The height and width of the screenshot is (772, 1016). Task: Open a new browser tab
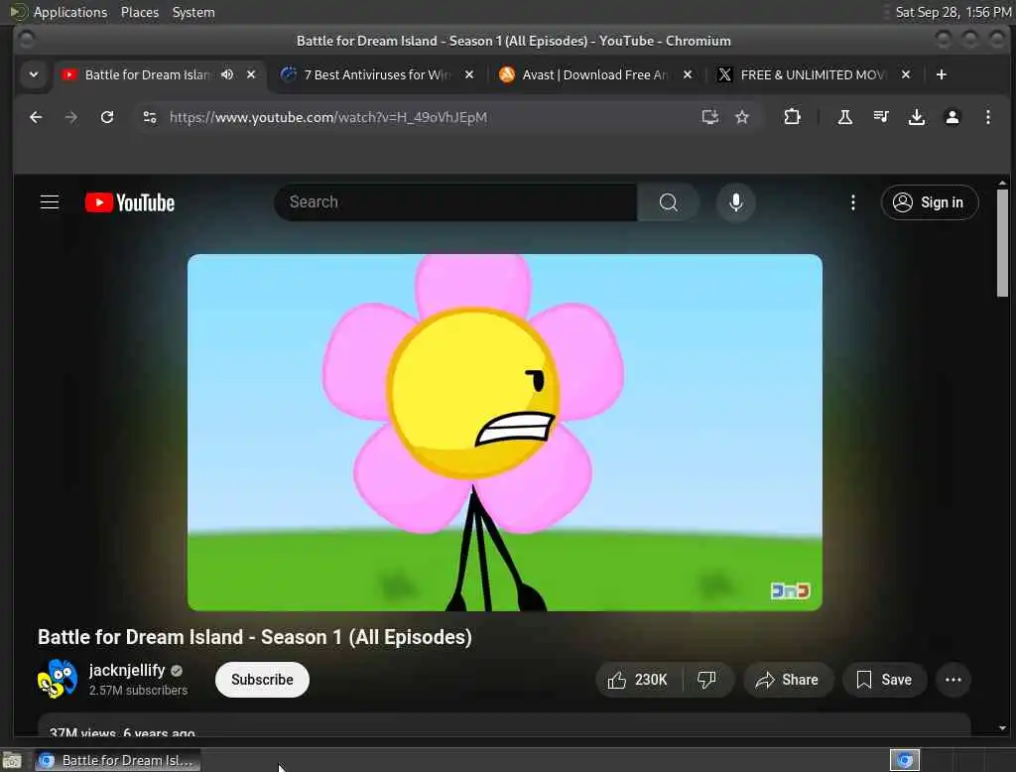click(x=942, y=74)
